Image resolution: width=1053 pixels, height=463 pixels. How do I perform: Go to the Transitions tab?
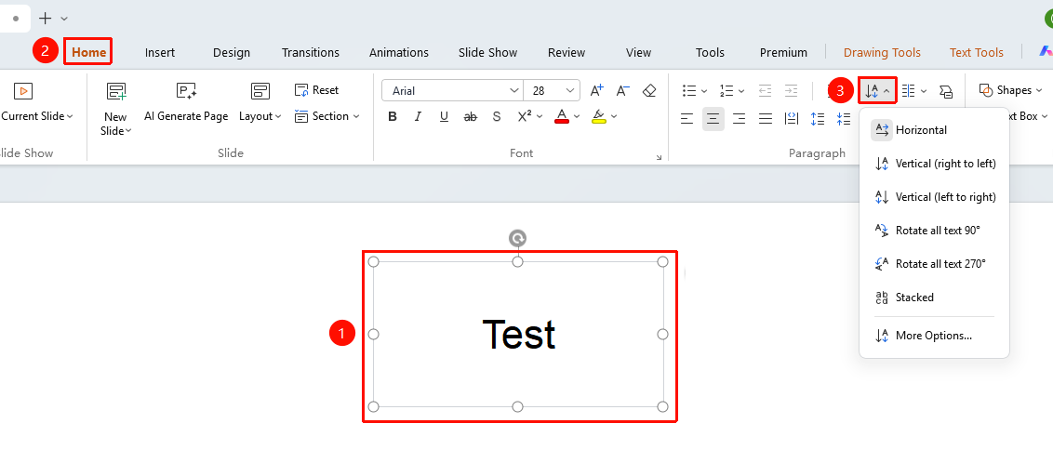point(311,52)
